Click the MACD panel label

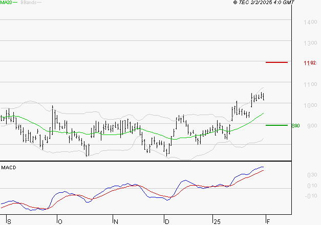9,168
